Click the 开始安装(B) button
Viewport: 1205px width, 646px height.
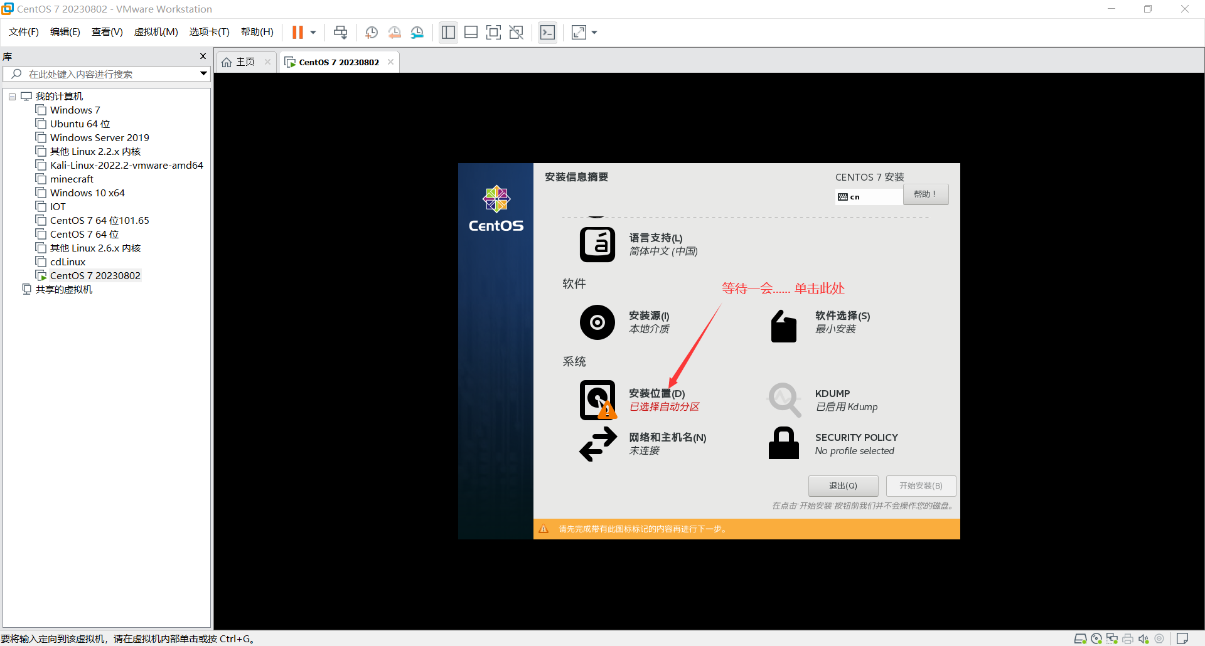921,486
